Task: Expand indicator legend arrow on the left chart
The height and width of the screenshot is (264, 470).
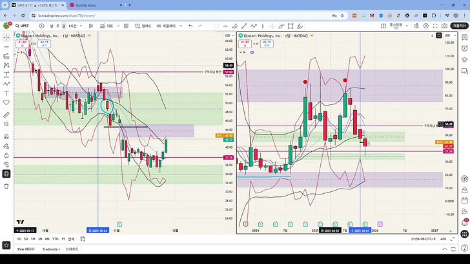Action: point(19,52)
